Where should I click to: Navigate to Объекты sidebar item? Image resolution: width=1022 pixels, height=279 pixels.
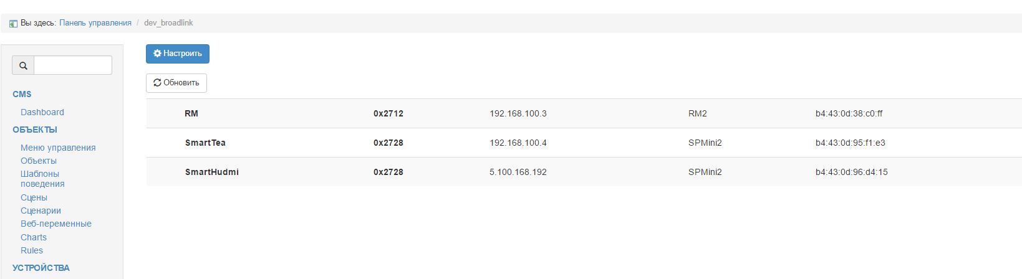point(39,161)
